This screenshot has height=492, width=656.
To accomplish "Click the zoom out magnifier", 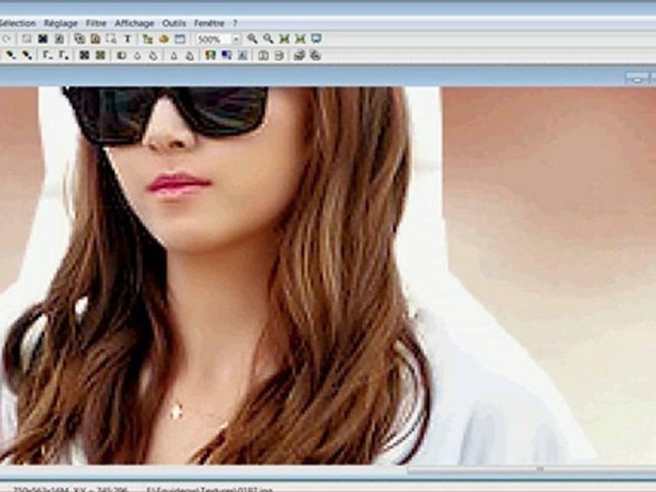I will pyautogui.click(x=268, y=40).
